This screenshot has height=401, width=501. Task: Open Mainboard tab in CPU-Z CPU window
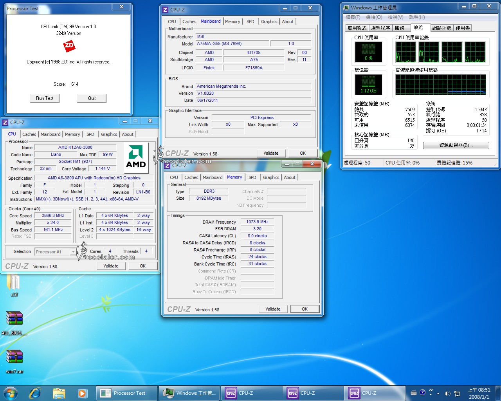click(x=50, y=134)
